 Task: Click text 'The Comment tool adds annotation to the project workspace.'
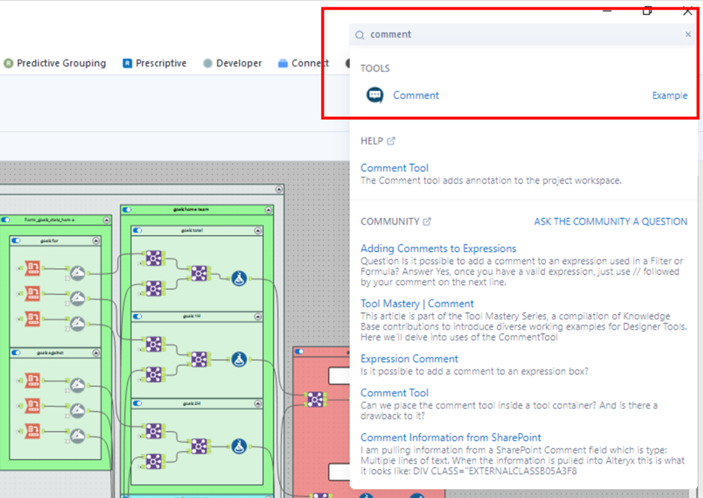491,181
